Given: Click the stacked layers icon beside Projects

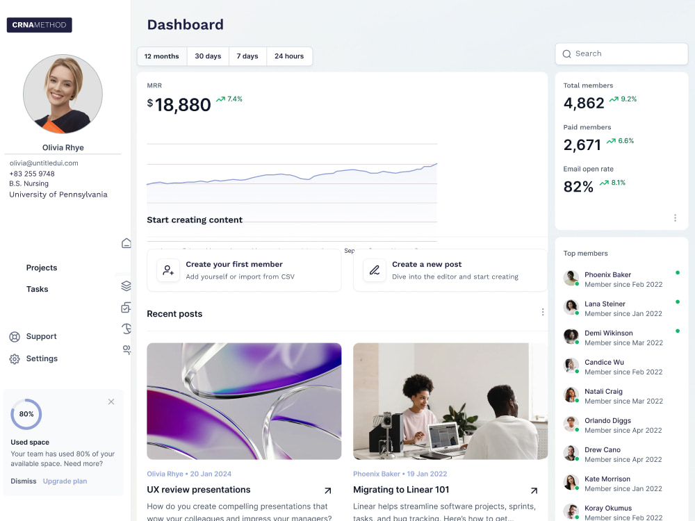Looking at the screenshot, I should (x=126, y=286).
